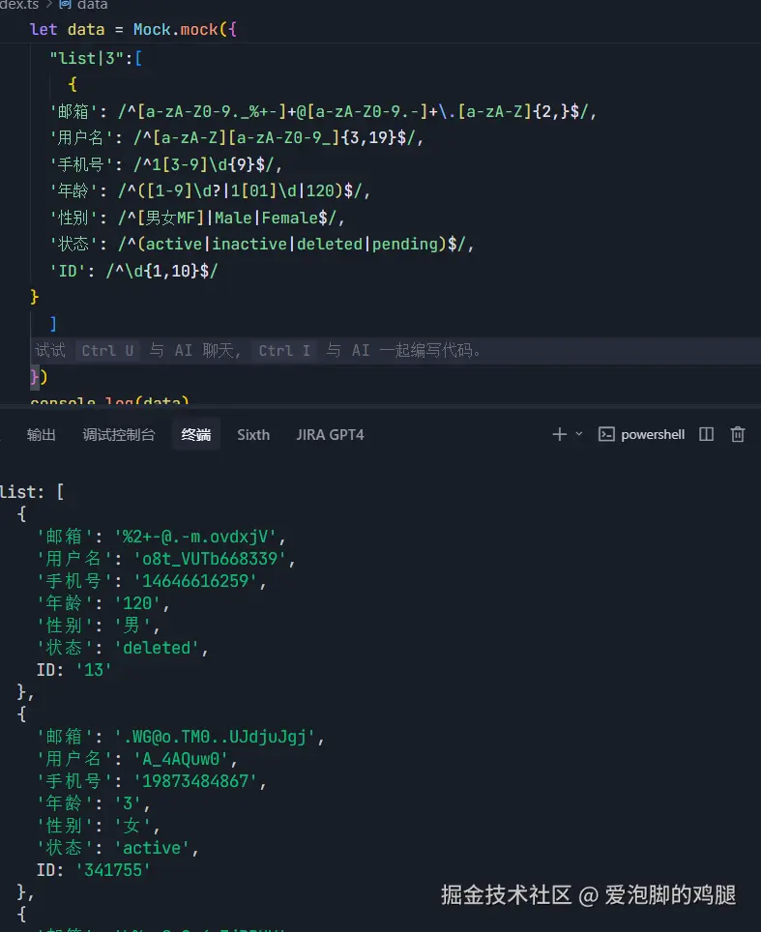
Task: Click the '用户名' regex line in editor
Action: 237,138
